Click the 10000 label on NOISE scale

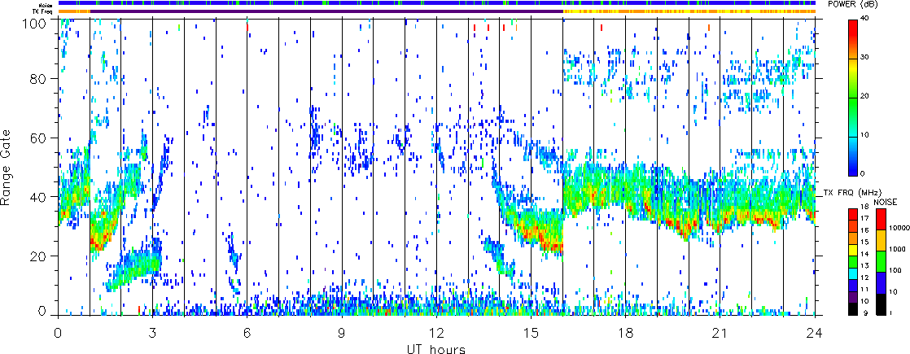[x=899, y=229]
